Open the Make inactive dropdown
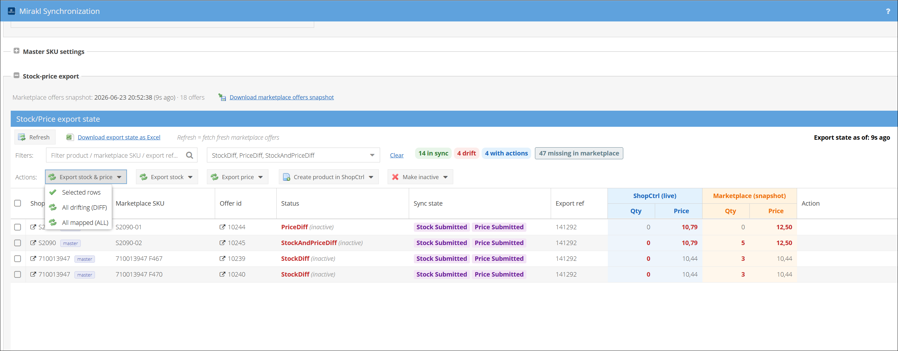Screen dimensions: 898x351 420,177
